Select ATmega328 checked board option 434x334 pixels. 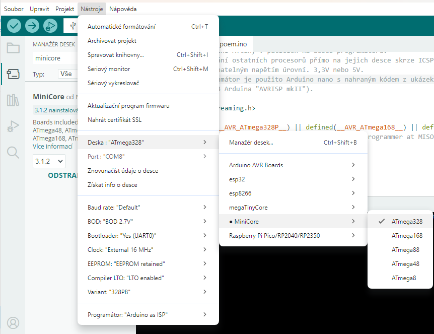click(x=407, y=221)
